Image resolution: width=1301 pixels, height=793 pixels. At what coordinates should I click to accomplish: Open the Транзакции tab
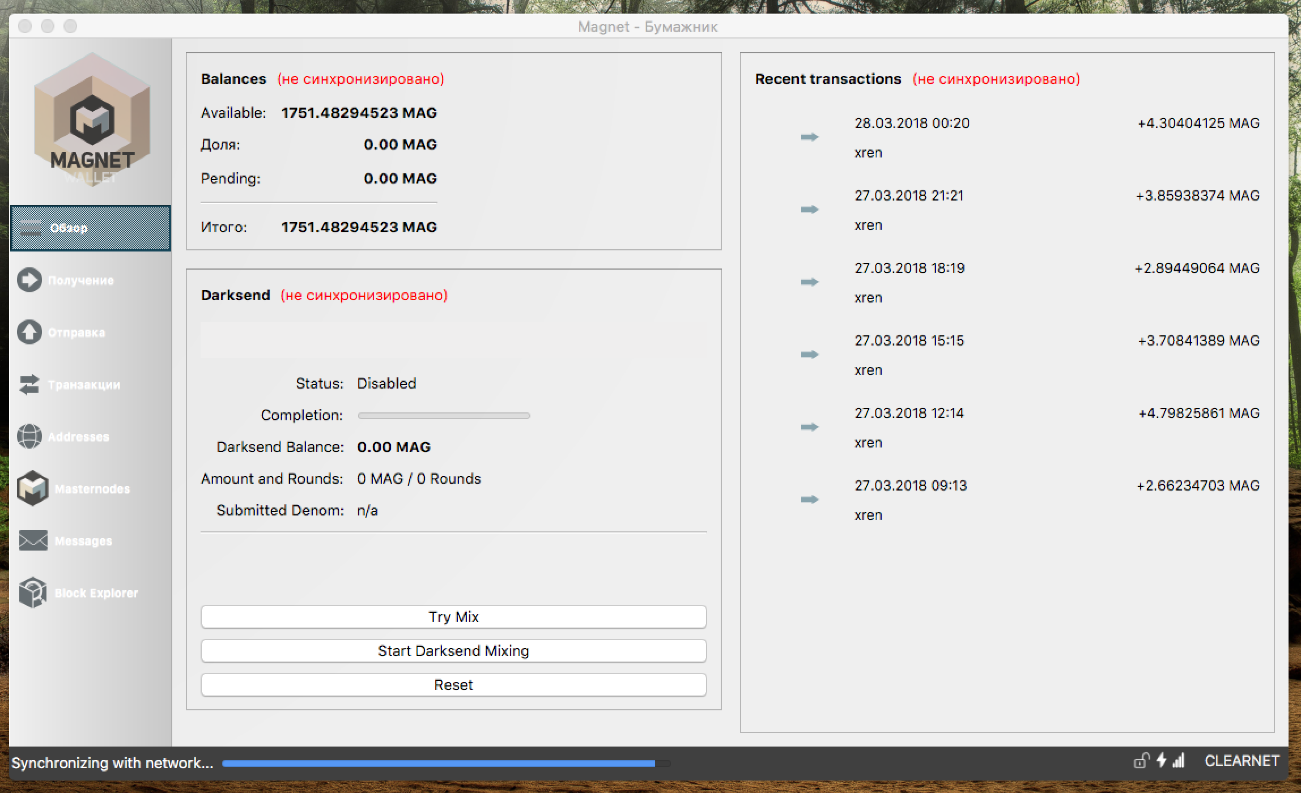click(90, 385)
